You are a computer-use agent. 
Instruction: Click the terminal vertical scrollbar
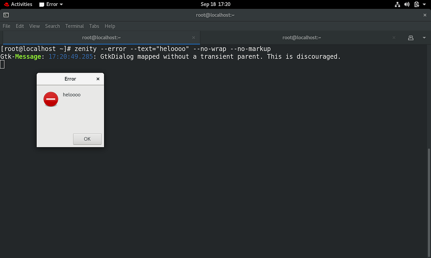(x=429, y=203)
